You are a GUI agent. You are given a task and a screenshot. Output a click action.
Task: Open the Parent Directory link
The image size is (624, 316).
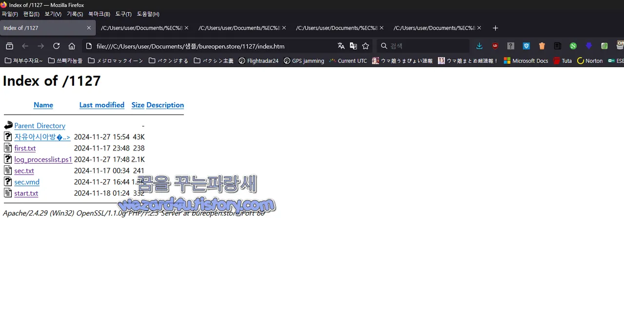[39, 126]
